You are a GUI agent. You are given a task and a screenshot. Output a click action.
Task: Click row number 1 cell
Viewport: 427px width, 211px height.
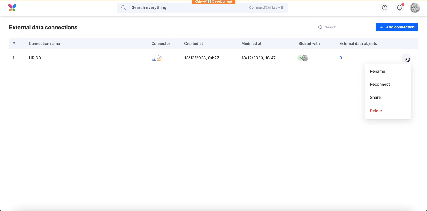pos(14,58)
